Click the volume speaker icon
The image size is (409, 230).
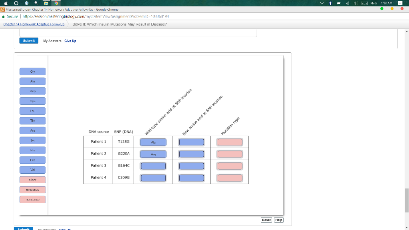point(355,3)
